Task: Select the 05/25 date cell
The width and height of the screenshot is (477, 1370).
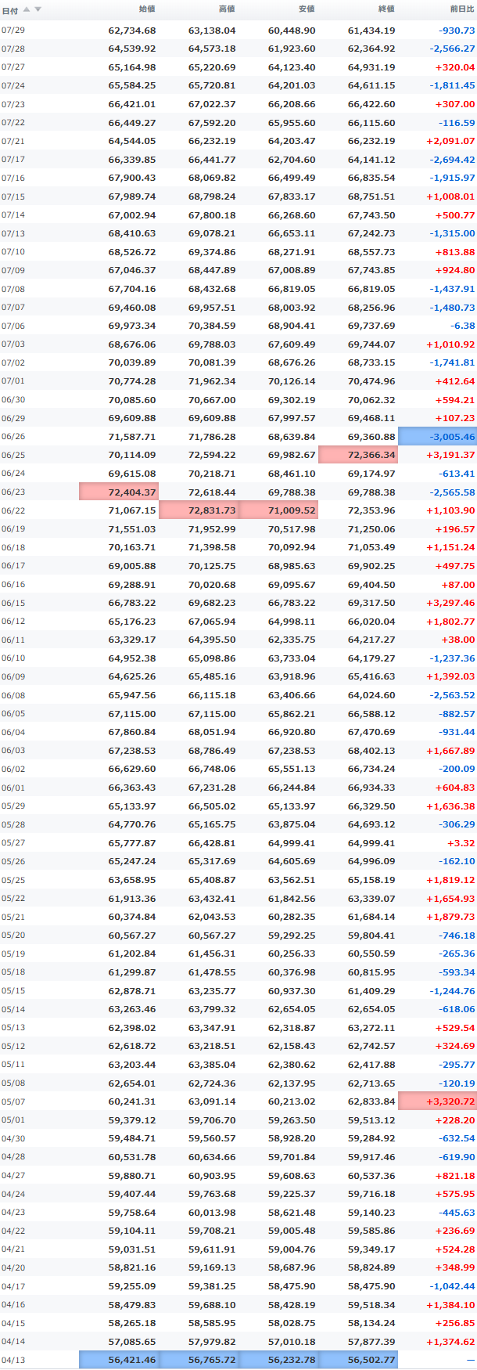Action: coord(13,880)
